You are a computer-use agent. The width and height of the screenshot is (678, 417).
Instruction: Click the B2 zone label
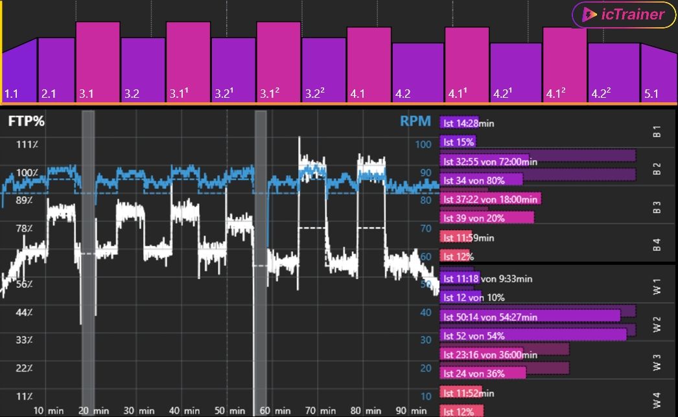click(x=657, y=170)
